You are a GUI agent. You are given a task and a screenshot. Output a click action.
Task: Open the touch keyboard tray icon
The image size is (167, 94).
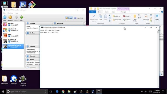click(x=150, y=92)
